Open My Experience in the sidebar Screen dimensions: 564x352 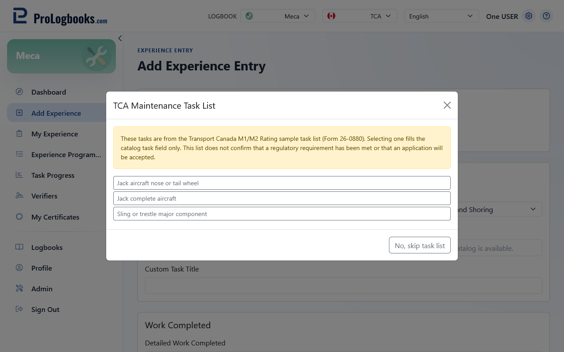point(62,134)
